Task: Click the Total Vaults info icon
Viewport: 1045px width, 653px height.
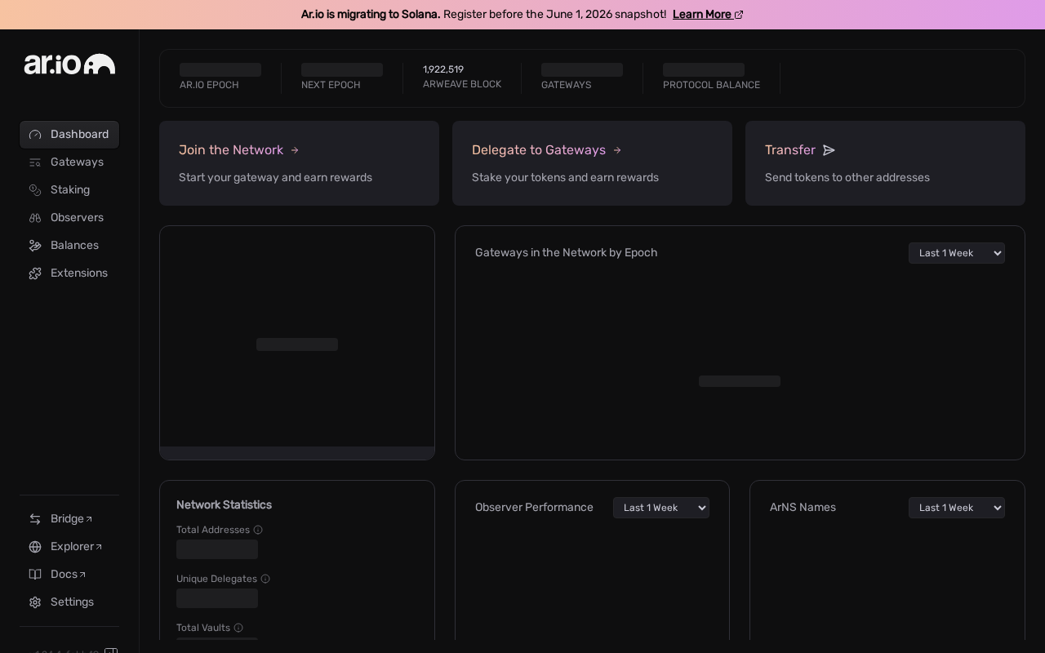Action: pos(238,628)
